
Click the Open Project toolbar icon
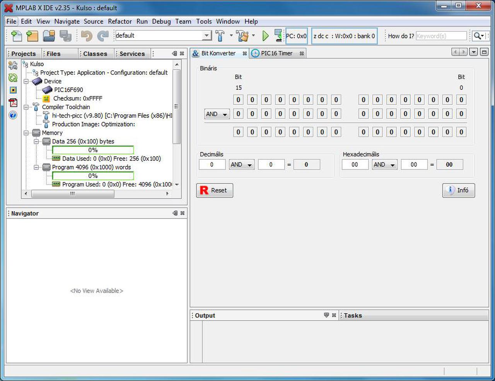[x=49, y=36]
